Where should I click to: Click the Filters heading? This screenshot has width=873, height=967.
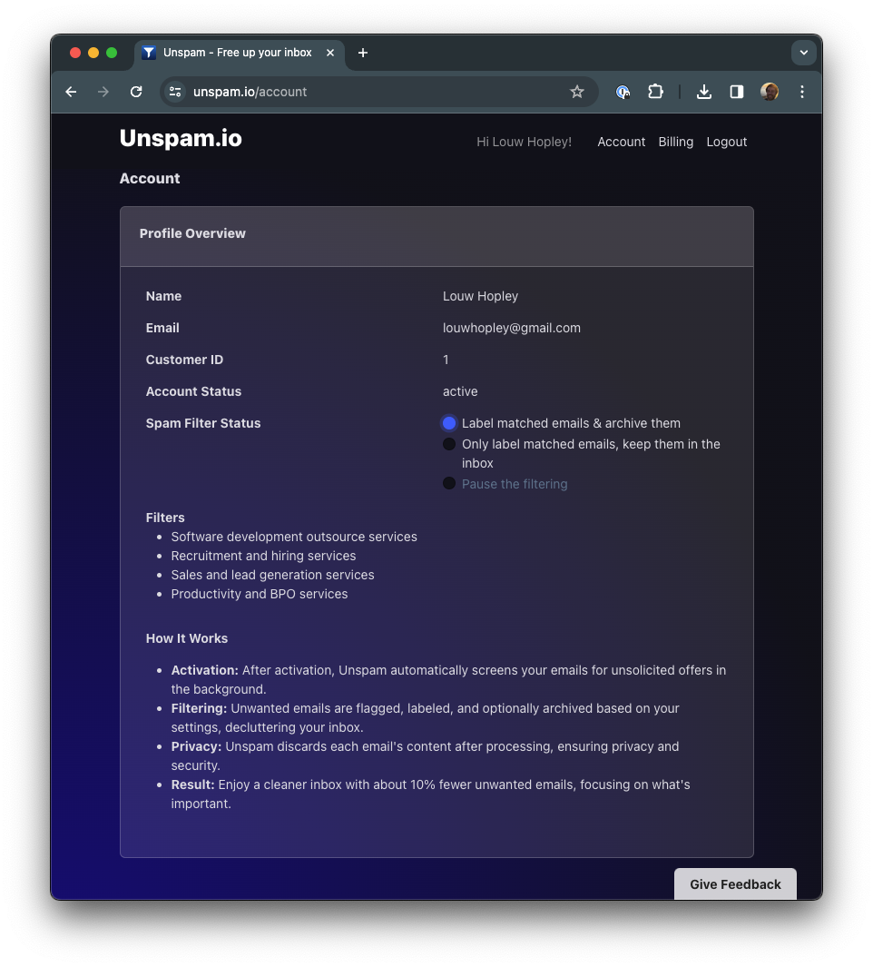(165, 518)
